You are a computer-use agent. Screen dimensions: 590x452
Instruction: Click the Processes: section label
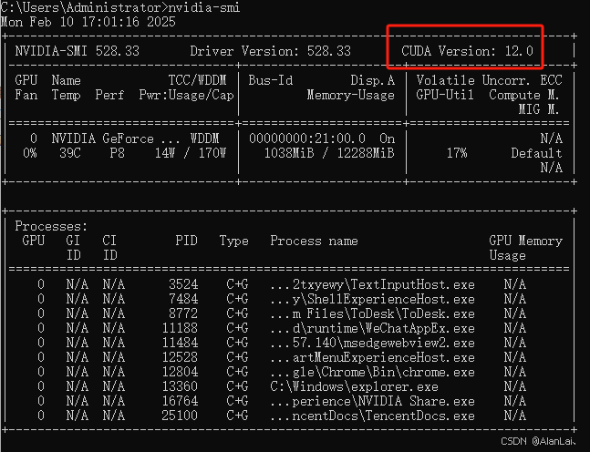pos(51,226)
